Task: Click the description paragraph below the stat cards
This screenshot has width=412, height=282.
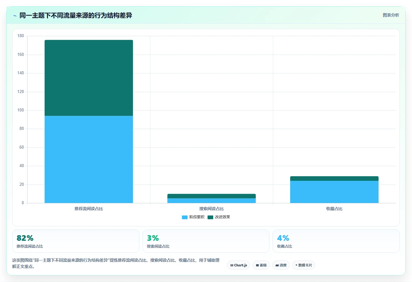Action: coord(116,263)
